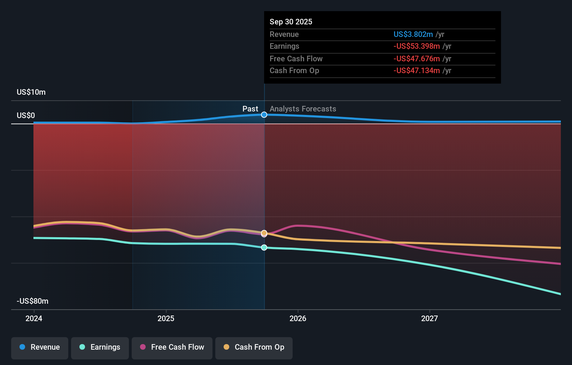572x365 pixels.
Task: Click the Cash From Op label in tooltip
Action: (294, 70)
